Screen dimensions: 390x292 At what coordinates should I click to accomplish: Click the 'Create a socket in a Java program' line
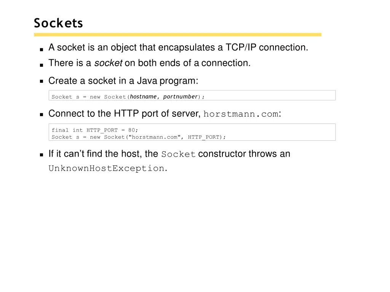pos(123,81)
